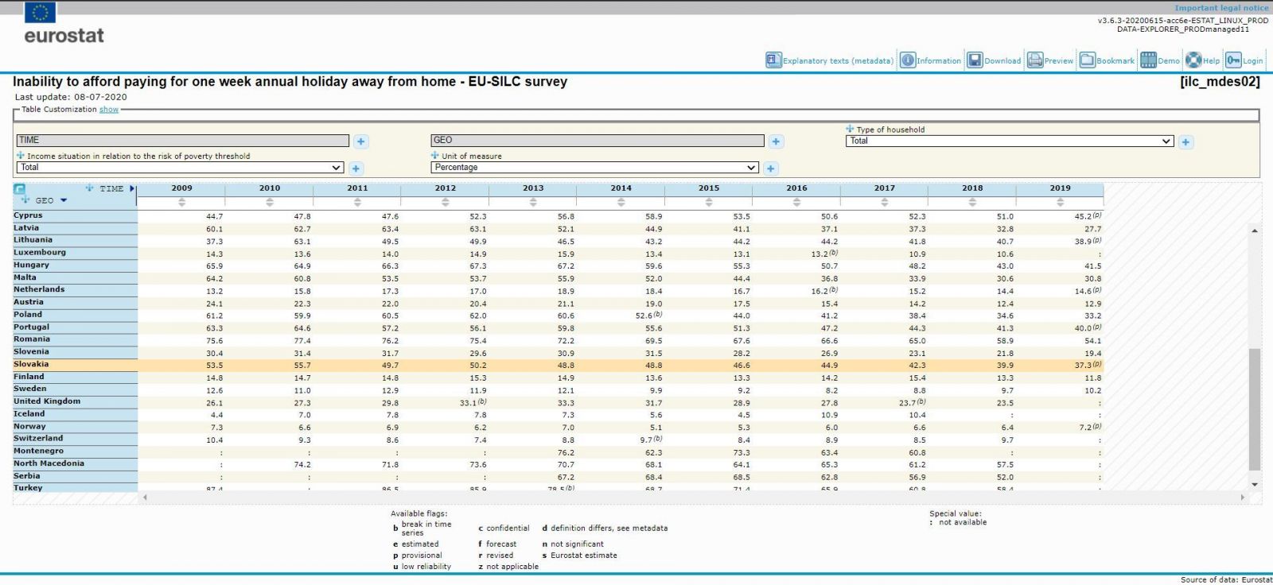Click 2018 column header
This screenshot has height=585, width=1273.
point(972,188)
